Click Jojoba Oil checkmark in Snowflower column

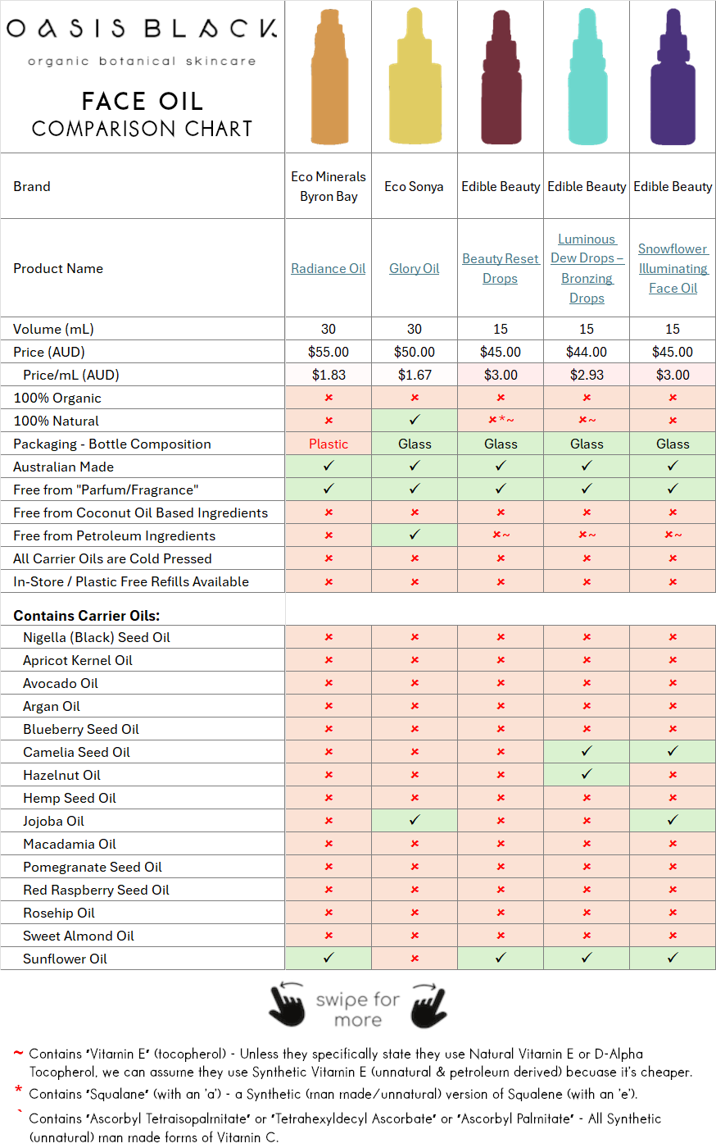click(x=673, y=820)
